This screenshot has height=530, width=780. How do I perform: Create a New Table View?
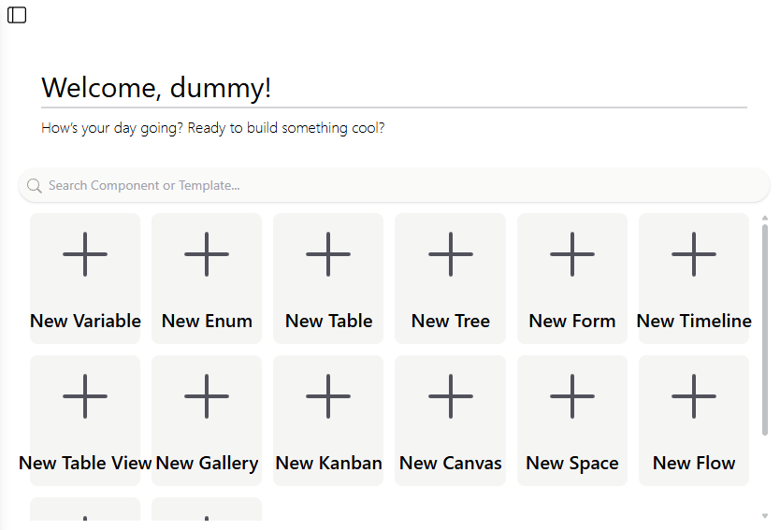pyautogui.click(x=85, y=420)
